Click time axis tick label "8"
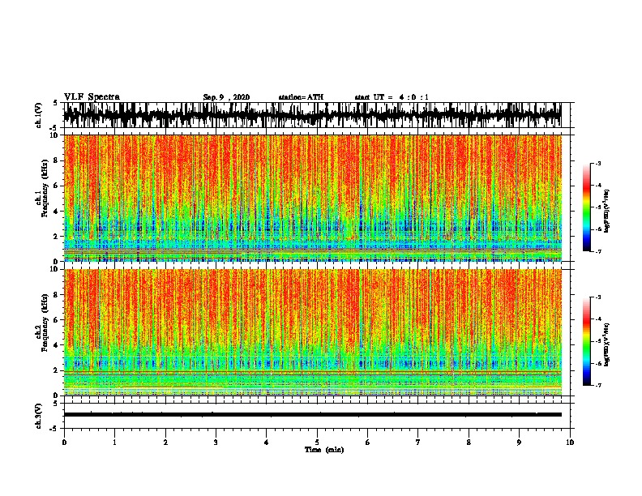The width and height of the screenshot is (642, 496). click(x=469, y=443)
